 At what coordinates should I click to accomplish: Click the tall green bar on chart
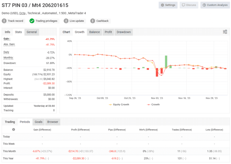pos(166,62)
